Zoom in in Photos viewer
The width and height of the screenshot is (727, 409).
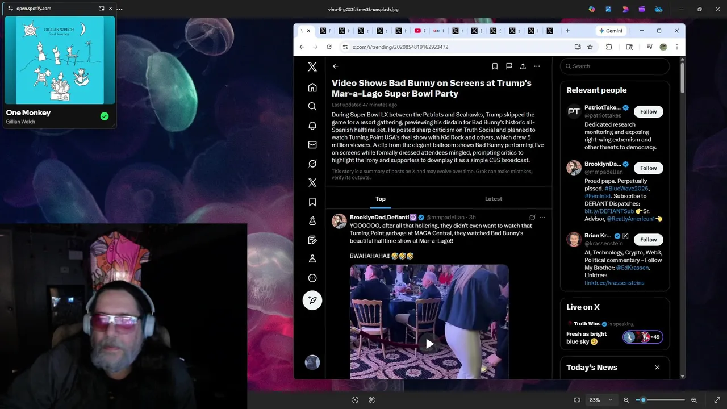coord(693,400)
